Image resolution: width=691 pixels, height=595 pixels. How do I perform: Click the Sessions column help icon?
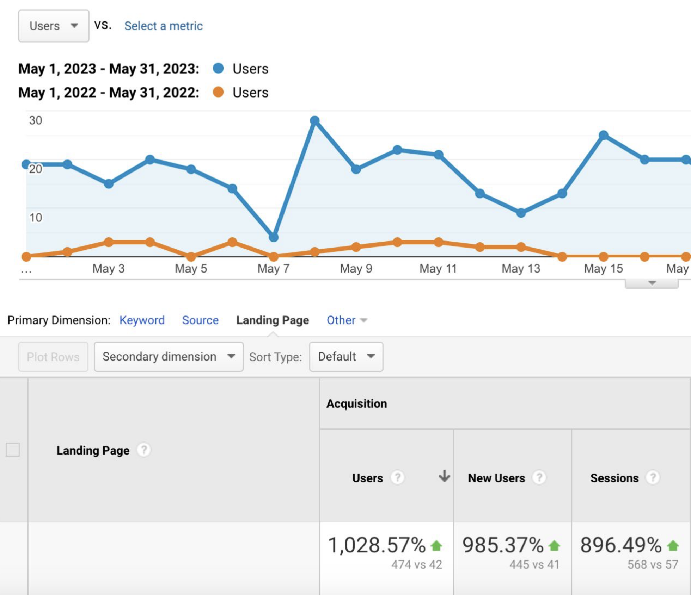click(653, 478)
